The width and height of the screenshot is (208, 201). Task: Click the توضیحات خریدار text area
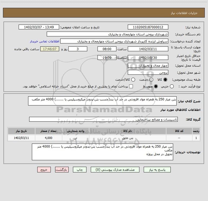click(102, 152)
